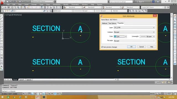Screen dimensions: 177x99
Task: Click the New drawing icon in the Standard toolbar
Action: click(2, 7)
